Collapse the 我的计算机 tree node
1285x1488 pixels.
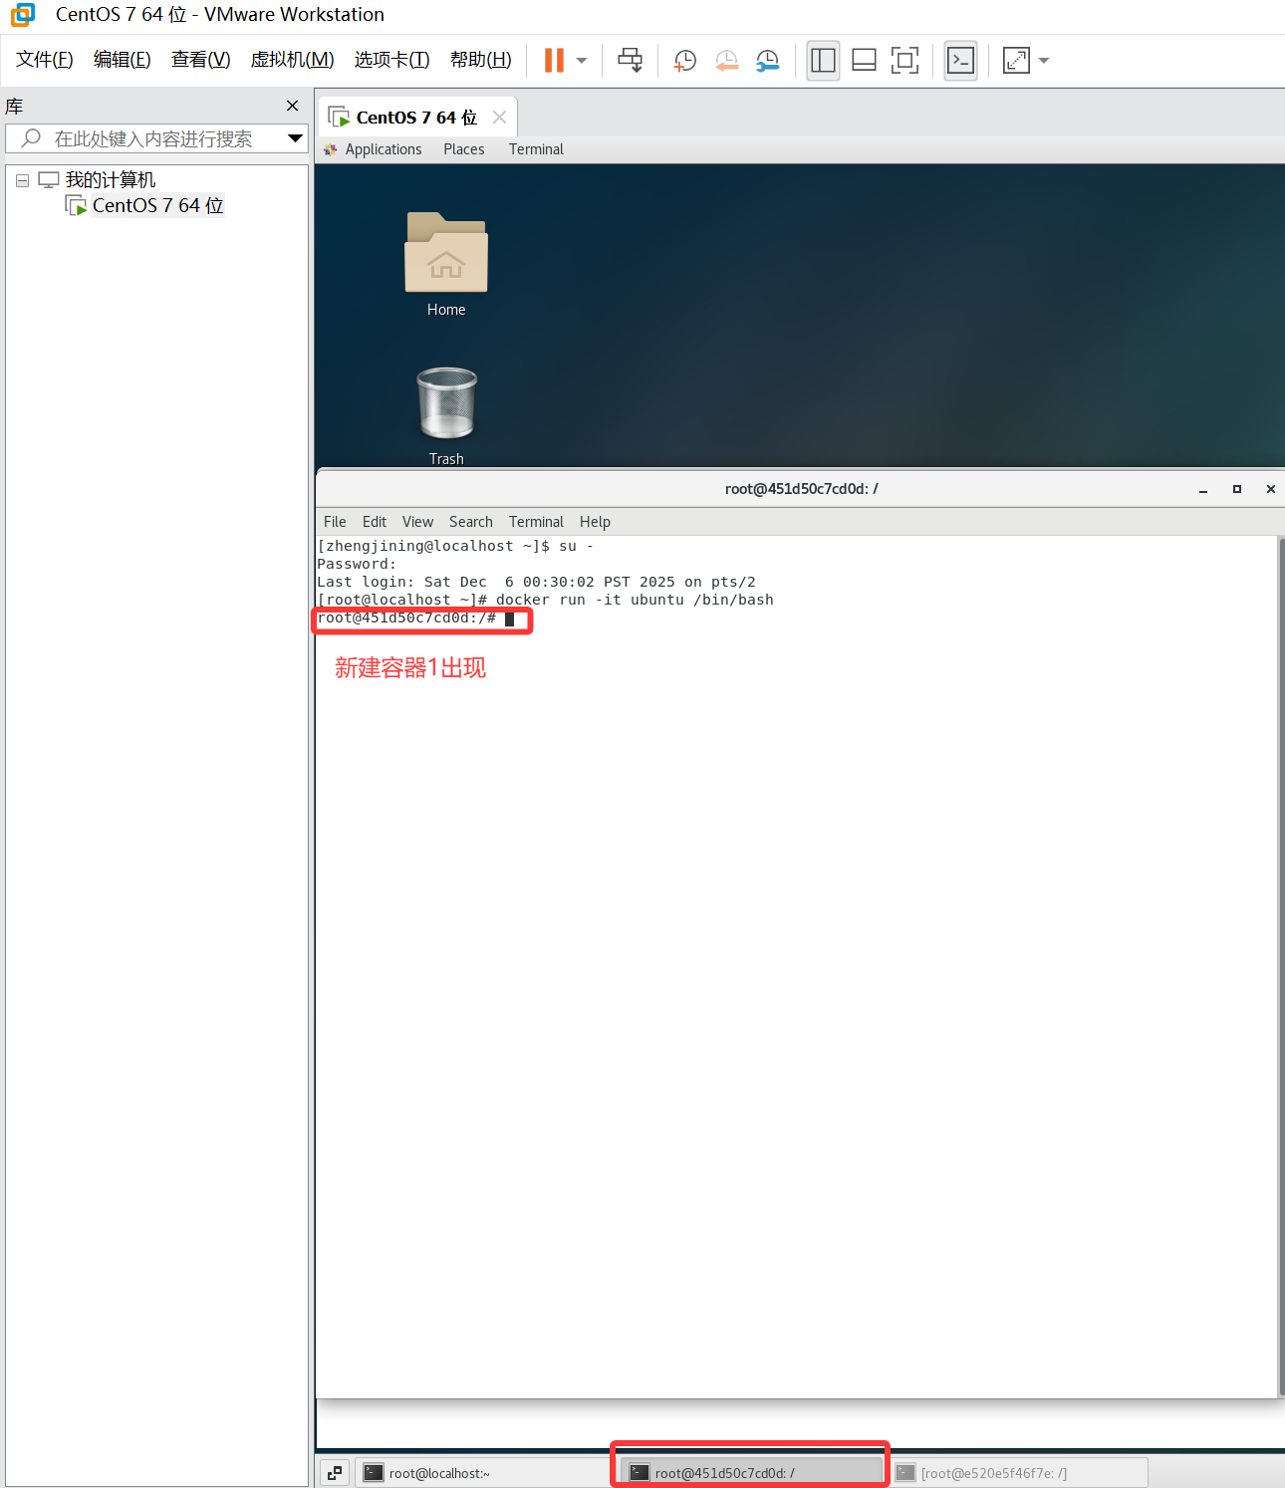[x=22, y=181]
